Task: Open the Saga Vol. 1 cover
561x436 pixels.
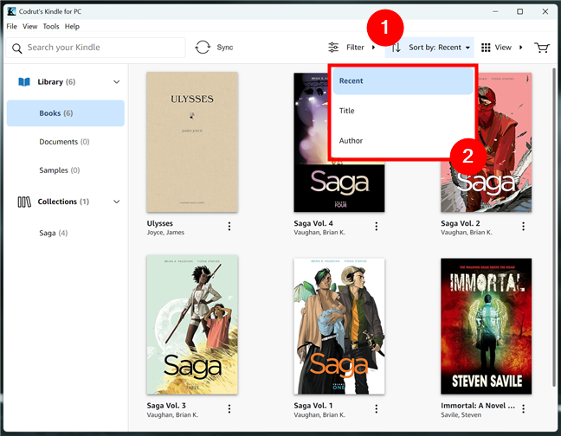Action: (x=339, y=326)
